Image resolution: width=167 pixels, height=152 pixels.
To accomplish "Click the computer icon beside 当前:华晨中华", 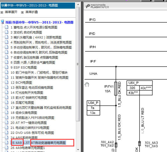I will [x=2, y=22].
